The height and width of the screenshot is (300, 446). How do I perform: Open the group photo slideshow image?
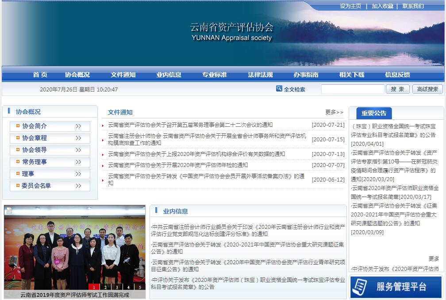pyautogui.click(x=74, y=247)
